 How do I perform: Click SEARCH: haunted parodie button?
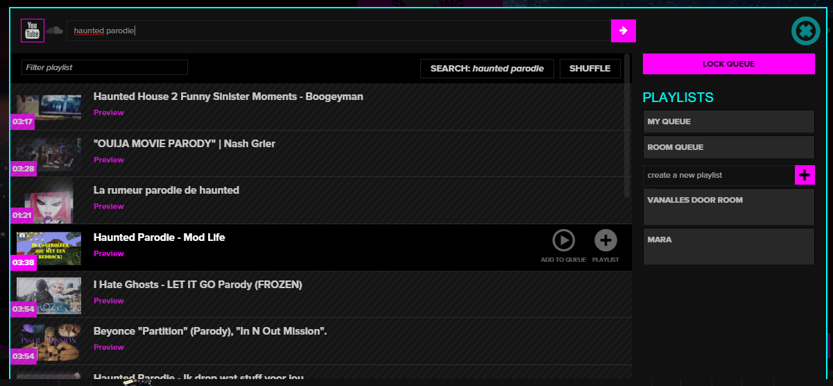[487, 69]
